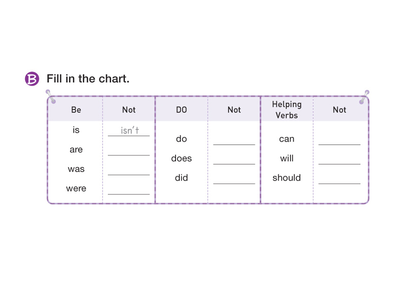Choose the blank line beside "should"
The image size is (413, 290).
click(339, 179)
